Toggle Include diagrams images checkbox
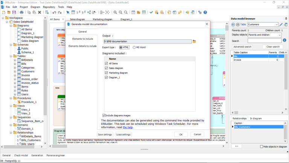289x163 pixels. [x=104, y=115]
